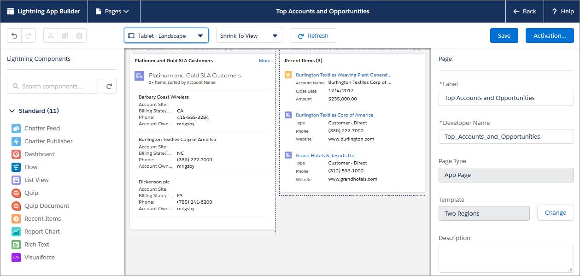Open Burlington Textiles Corp of America link

click(x=334, y=115)
